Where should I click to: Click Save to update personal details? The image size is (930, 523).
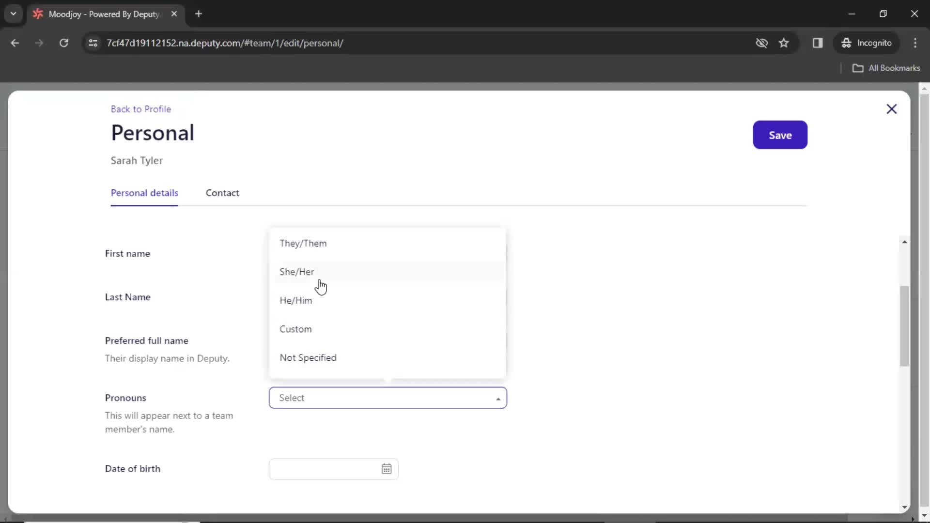tap(780, 135)
